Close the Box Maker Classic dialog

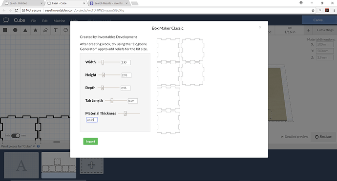click(260, 27)
